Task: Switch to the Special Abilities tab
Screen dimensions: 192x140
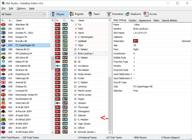Action: [169, 20]
